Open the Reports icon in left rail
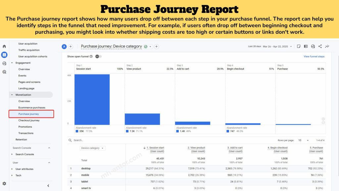 point(4,55)
